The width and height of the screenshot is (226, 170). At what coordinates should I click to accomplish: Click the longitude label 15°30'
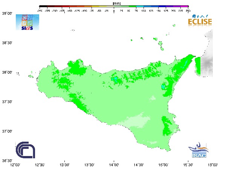[x=188, y=165]
